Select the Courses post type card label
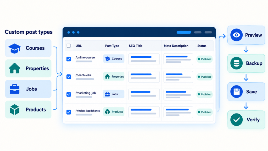The width and height of the screenshot is (268, 151). (35, 48)
